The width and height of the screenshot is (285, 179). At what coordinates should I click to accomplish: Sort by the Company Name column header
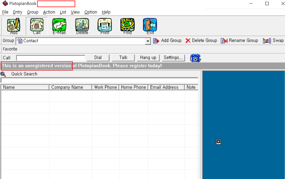point(71,87)
